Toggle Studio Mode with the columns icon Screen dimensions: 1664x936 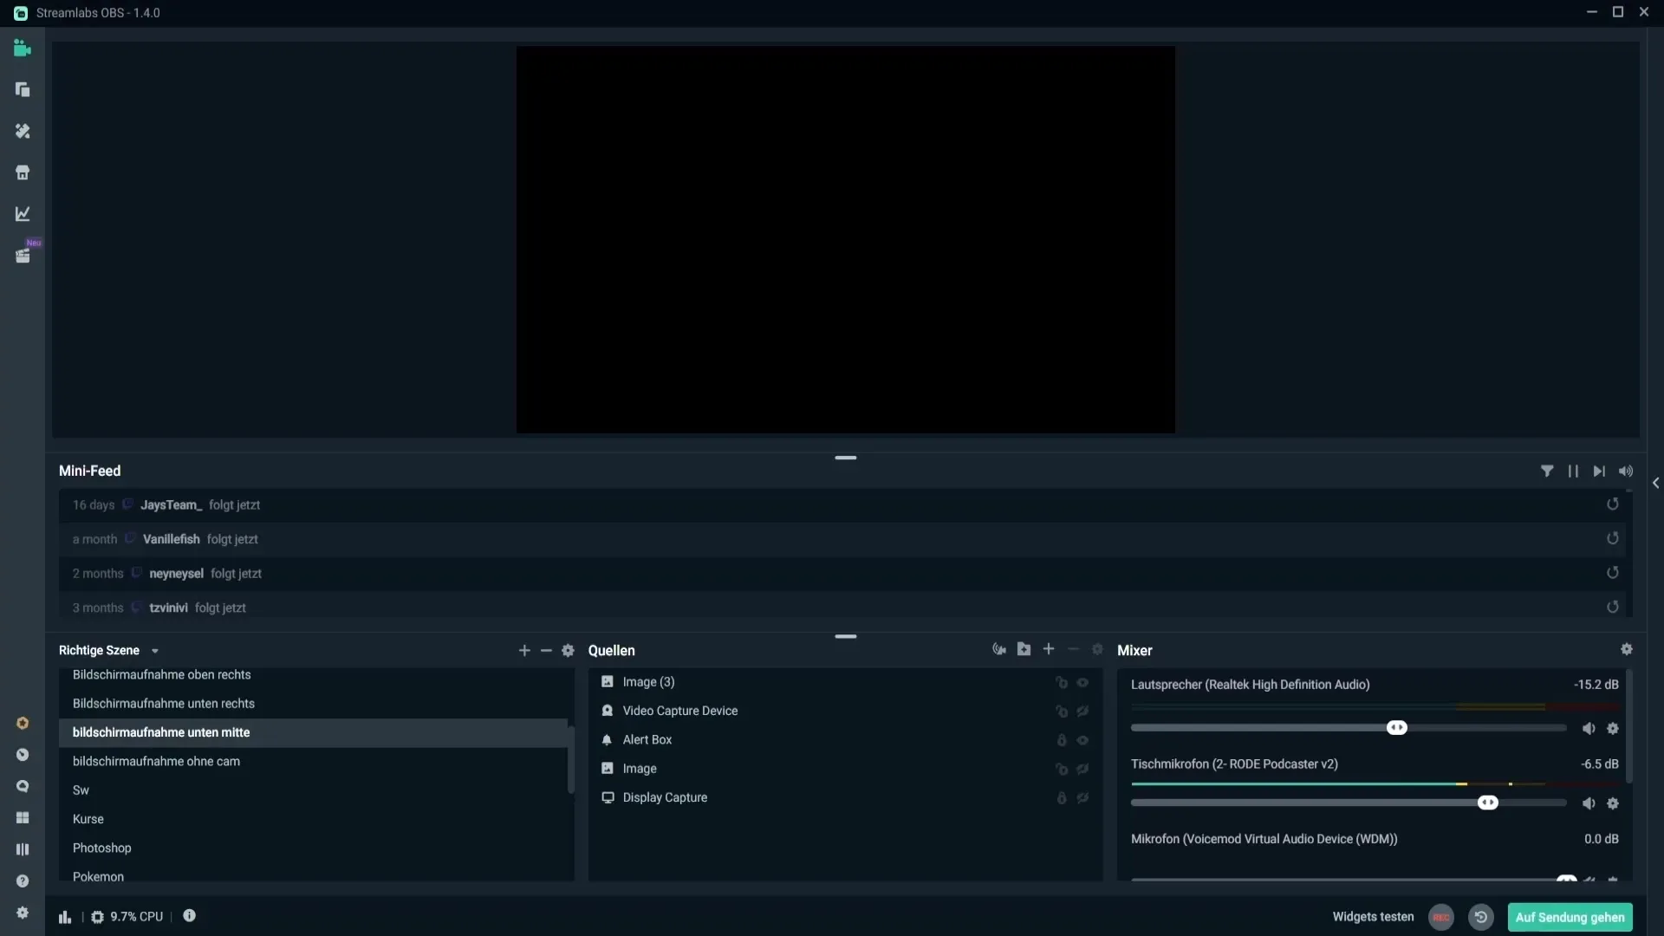pyautogui.click(x=23, y=849)
